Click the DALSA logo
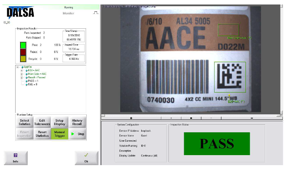 coord(20,12)
